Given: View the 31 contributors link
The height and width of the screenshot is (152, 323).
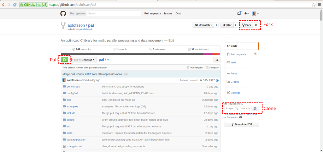Looking at the screenshot, I should tap(198, 49).
